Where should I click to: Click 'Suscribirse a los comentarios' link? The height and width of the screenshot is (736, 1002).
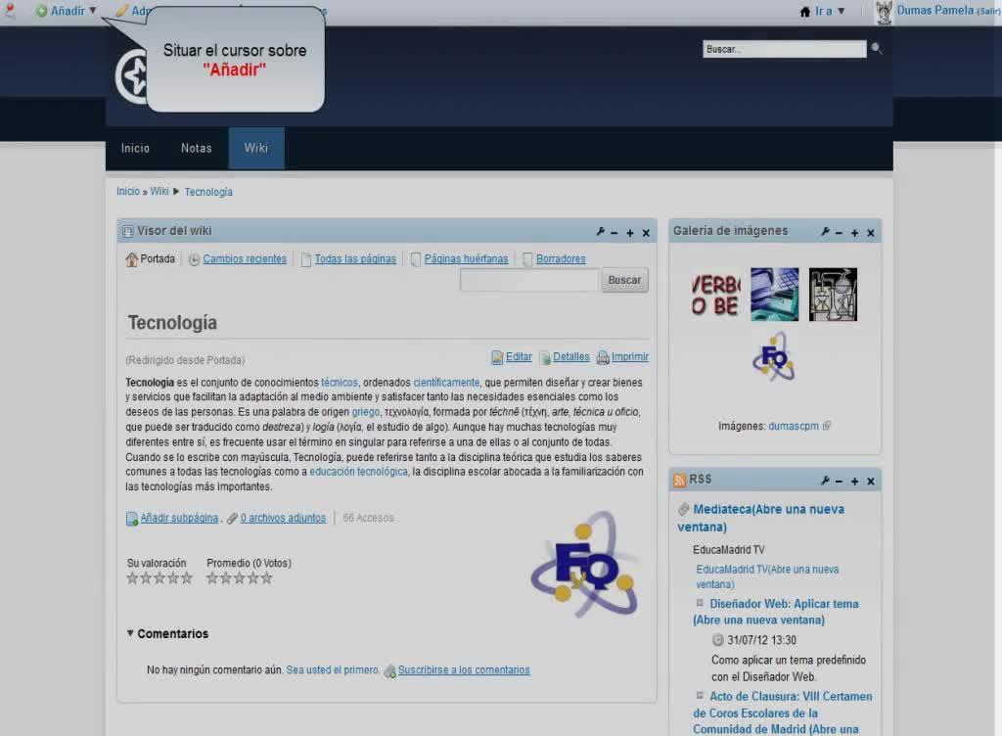click(x=464, y=670)
